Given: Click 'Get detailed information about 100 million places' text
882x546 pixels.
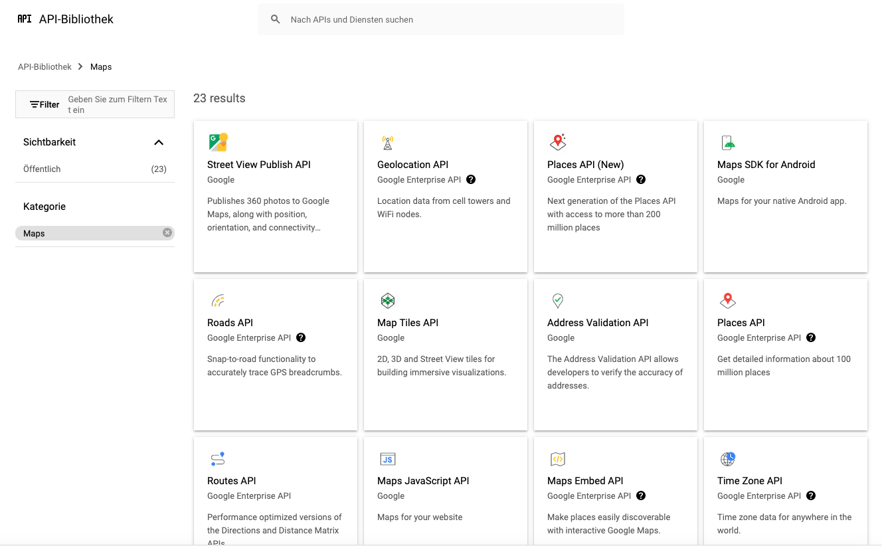Looking at the screenshot, I should pyautogui.click(x=784, y=365).
